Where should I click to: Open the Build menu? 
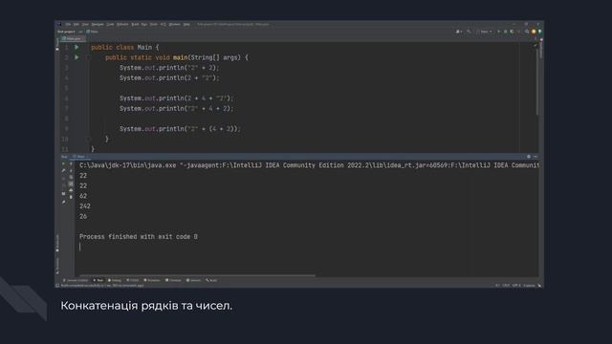(x=135, y=24)
